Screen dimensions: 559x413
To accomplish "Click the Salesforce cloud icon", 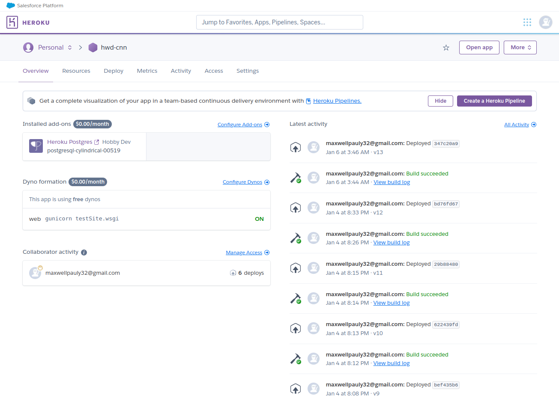I will click(x=11, y=6).
